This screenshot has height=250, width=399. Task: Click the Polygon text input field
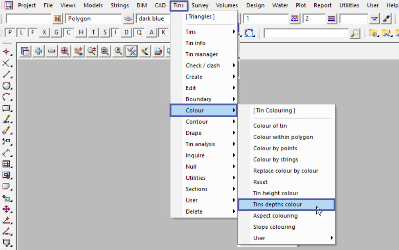pos(93,19)
